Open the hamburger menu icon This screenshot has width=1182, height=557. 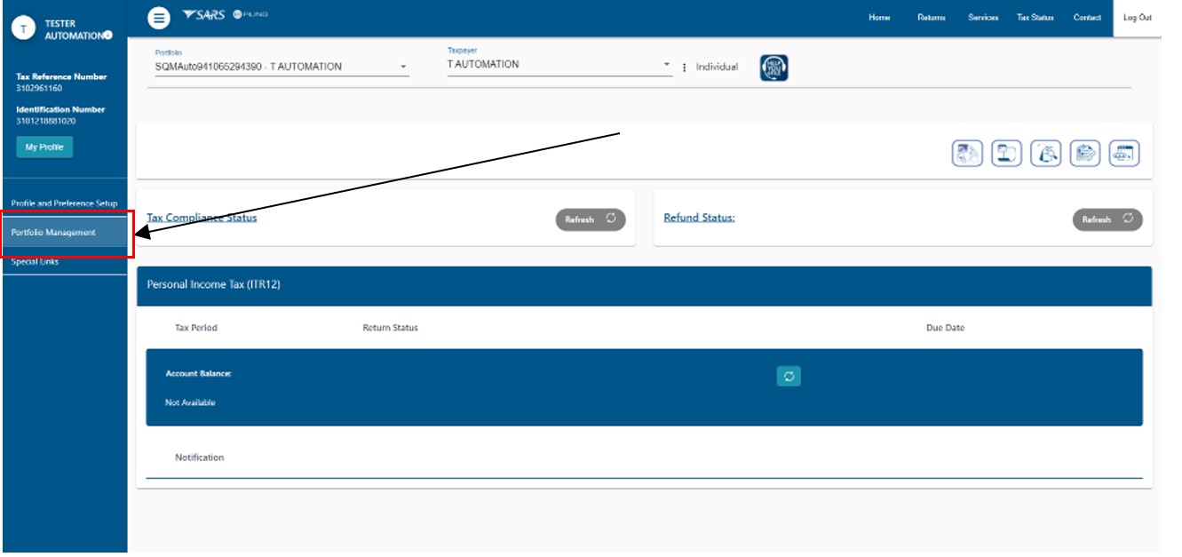(157, 17)
